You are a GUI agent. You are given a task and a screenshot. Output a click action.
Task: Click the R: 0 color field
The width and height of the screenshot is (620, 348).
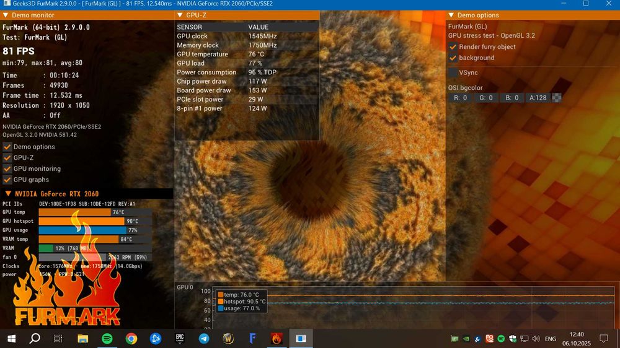point(460,98)
